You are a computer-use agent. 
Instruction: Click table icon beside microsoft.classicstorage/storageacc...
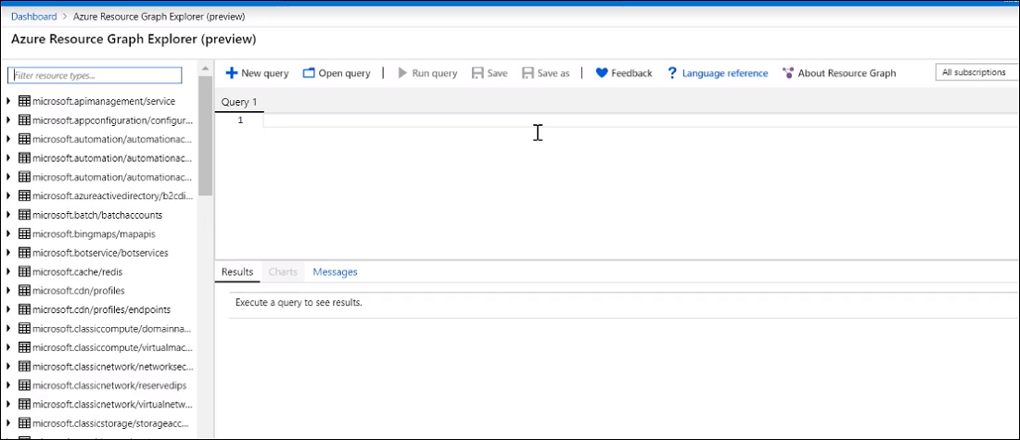(25, 422)
